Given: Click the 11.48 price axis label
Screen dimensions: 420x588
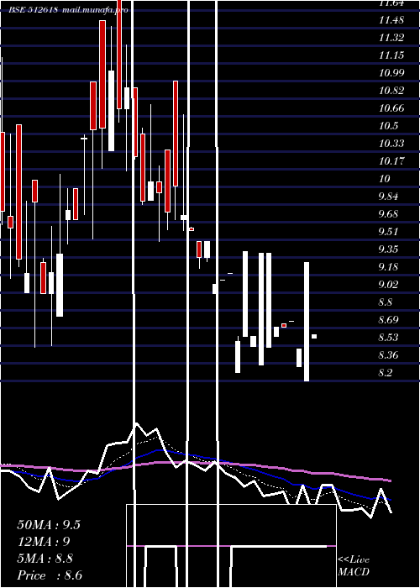Looking at the screenshot, I should 391,20.
